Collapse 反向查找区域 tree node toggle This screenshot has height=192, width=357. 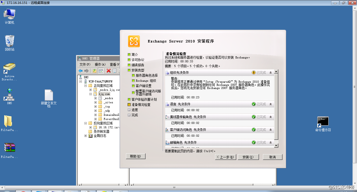pyautogui.click(x=85, y=123)
